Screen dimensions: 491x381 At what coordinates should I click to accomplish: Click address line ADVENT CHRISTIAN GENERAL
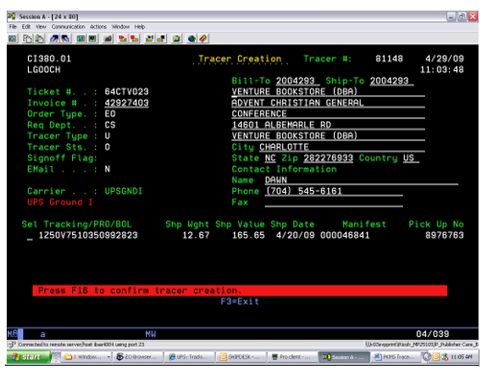(x=328, y=103)
